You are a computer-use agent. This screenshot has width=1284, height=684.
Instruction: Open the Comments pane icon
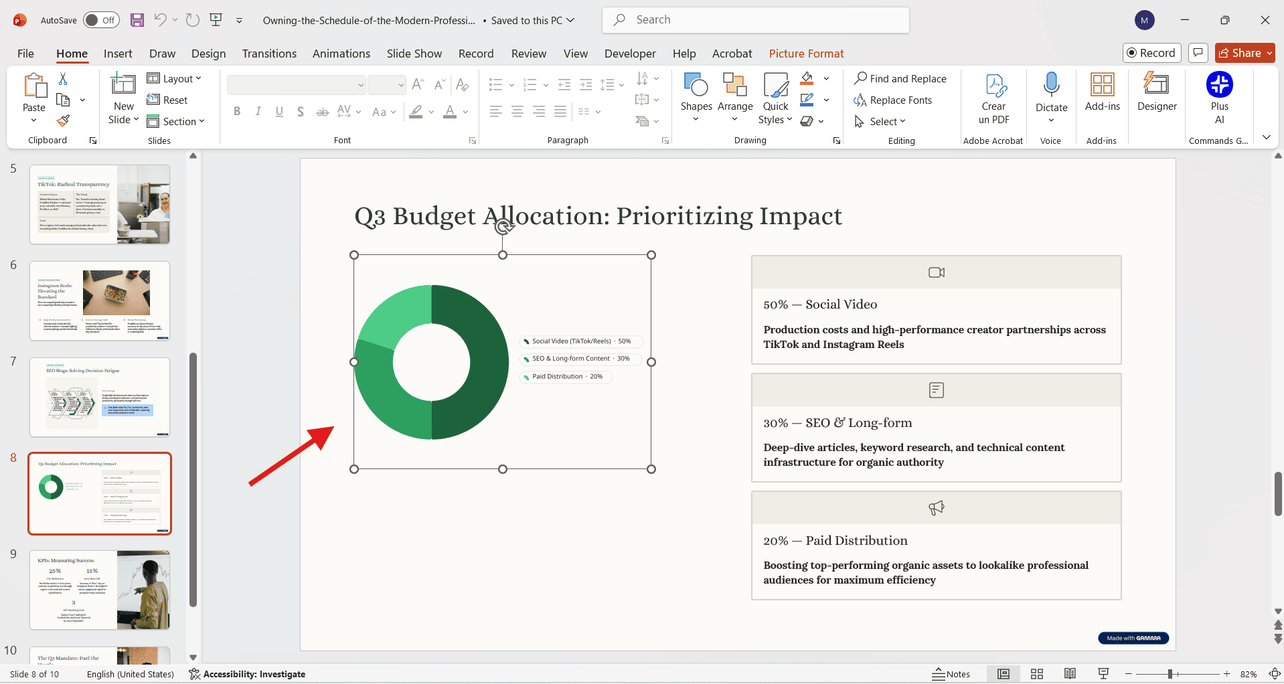coord(1198,53)
